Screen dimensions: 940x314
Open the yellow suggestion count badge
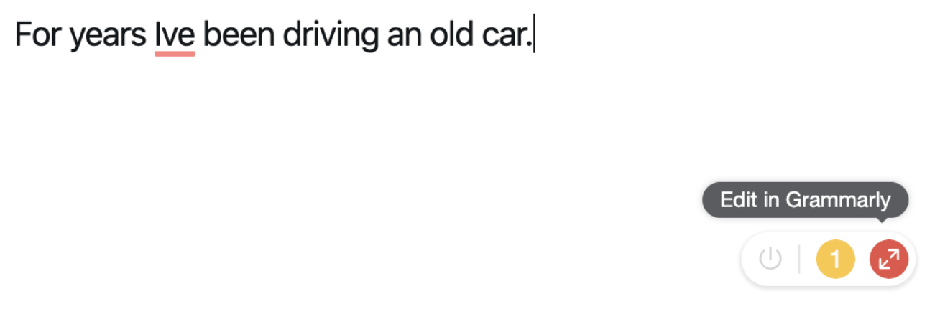click(835, 259)
